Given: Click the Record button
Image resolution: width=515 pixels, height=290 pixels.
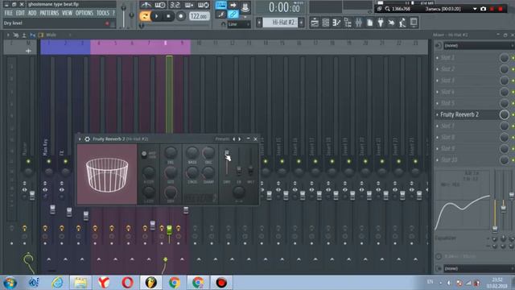Looking at the screenshot, I should coord(180,16).
